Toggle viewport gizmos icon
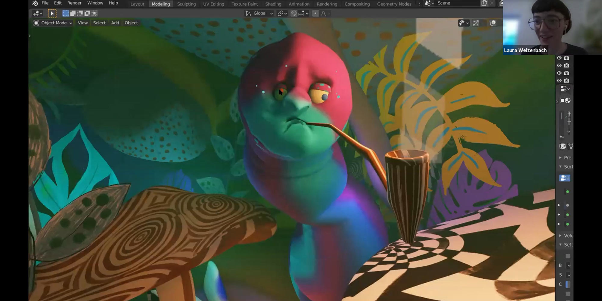 (x=476, y=23)
